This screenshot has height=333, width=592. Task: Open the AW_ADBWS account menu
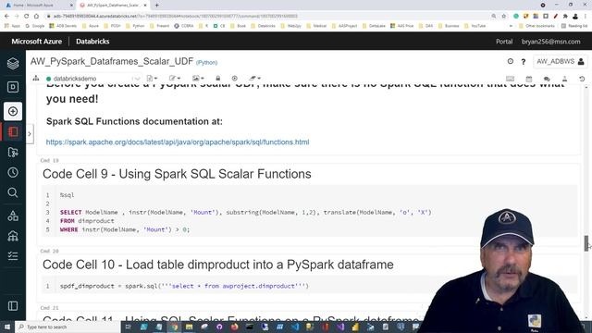pyautogui.click(x=561, y=61)
